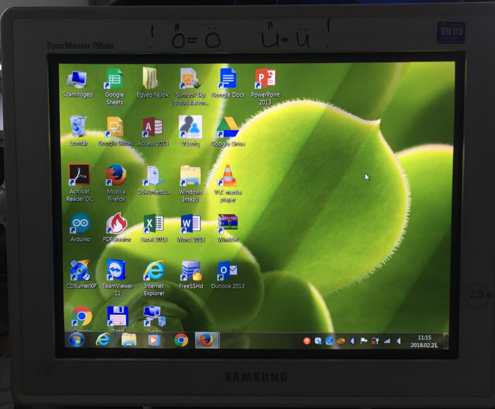Select the Internet Explorer desktop shortcut
Screen dimensions: 495x409
pos(154,278)
